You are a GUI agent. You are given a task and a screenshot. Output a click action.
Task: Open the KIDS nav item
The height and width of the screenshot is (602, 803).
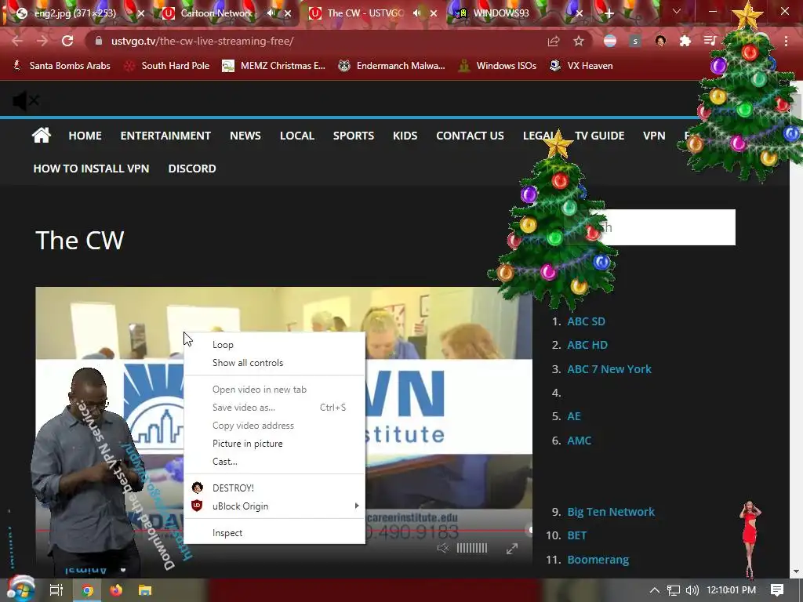[405, 136]
